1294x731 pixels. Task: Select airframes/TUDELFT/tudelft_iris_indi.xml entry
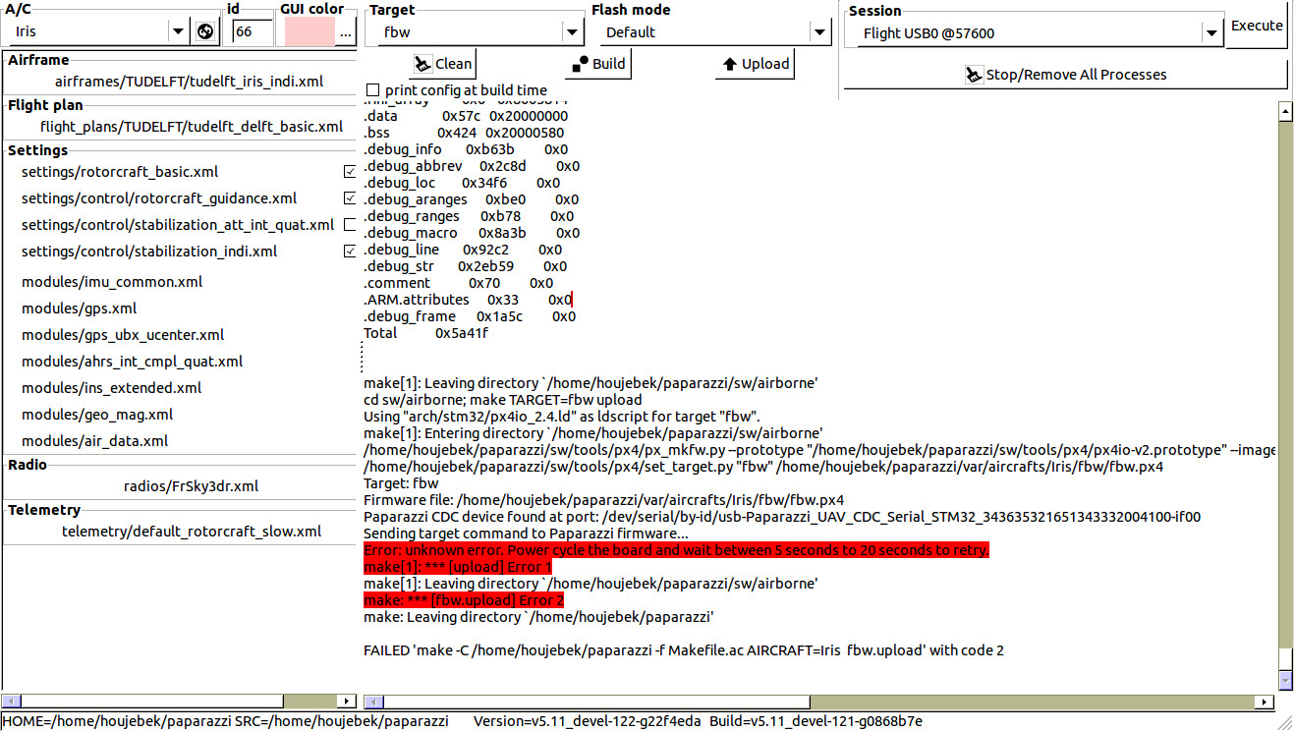(x=190, y=82)
